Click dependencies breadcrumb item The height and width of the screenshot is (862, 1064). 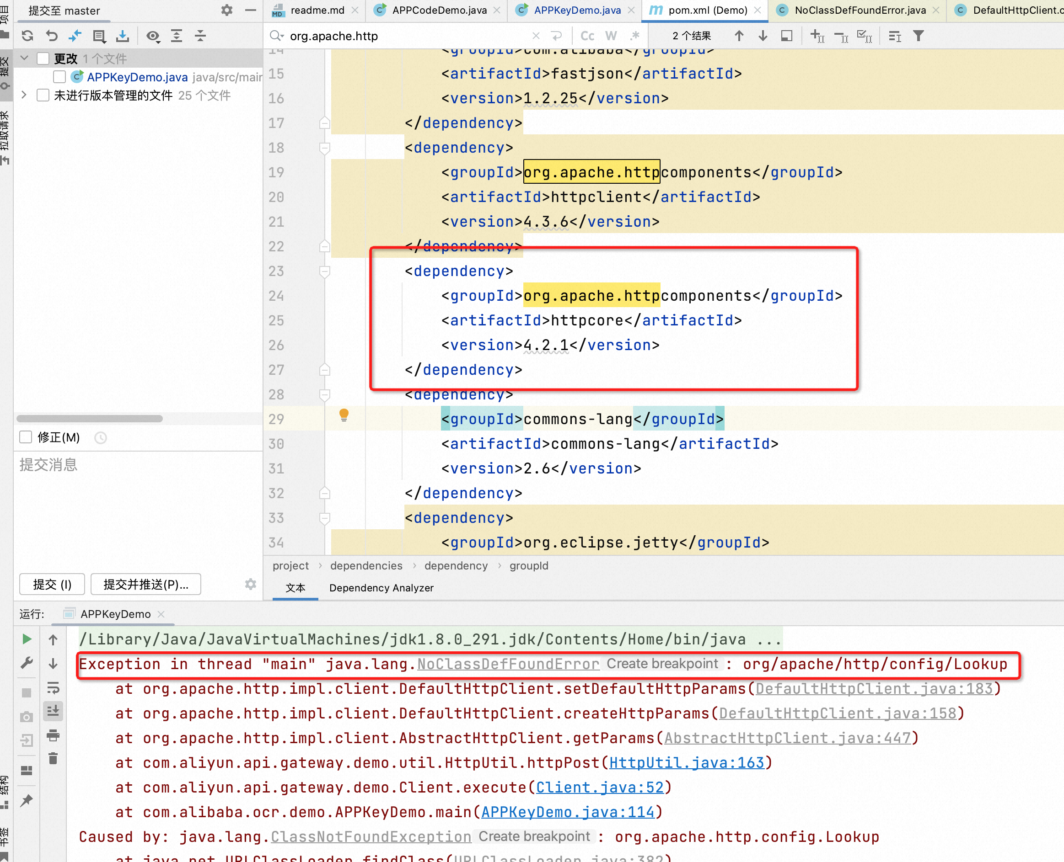coord(366,565)
